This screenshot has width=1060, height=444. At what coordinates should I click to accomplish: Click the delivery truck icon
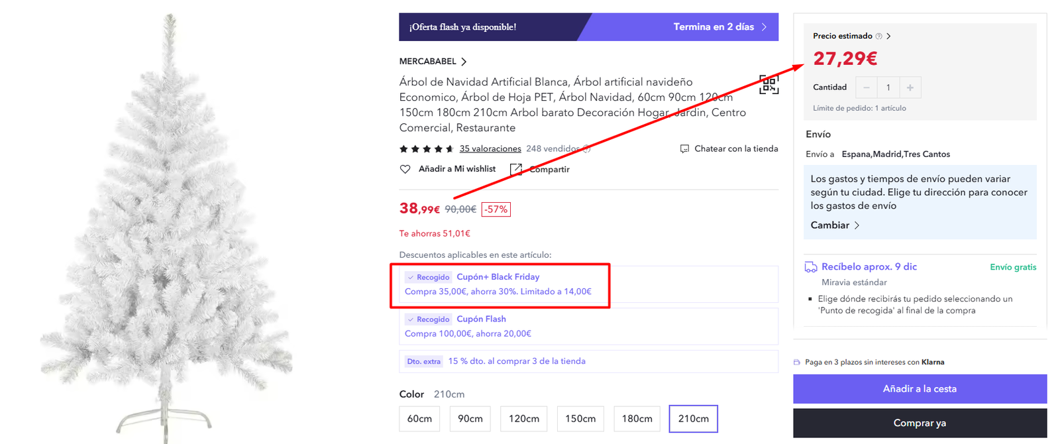tap(811, 267)
